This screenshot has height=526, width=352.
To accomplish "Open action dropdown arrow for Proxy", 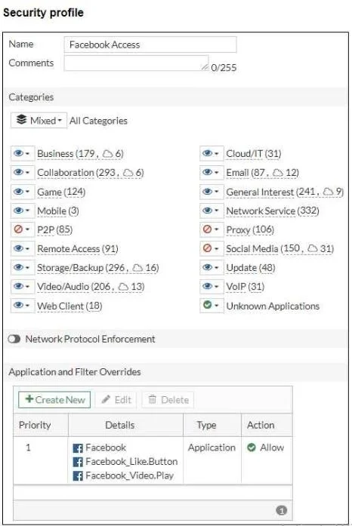I will pyautogui.click(x=217, y=229).
